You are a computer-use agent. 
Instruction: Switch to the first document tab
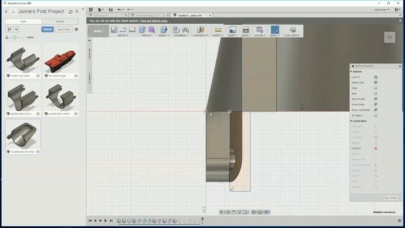pos(107,15)
